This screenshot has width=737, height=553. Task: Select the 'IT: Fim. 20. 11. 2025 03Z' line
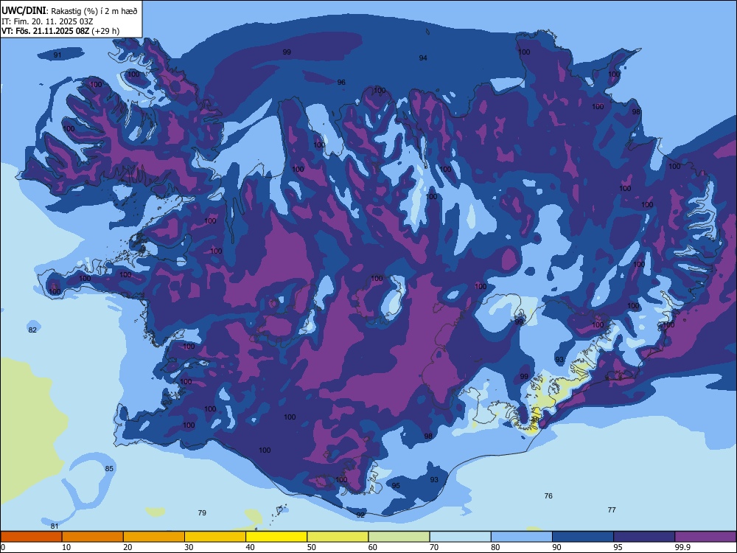pos(47,21)
